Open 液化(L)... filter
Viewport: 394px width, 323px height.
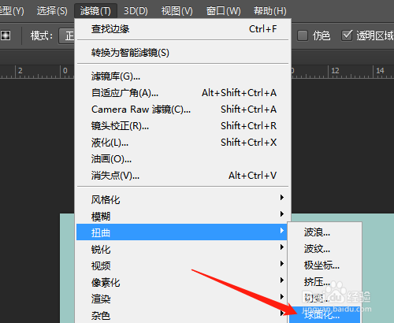click(184, 143)
